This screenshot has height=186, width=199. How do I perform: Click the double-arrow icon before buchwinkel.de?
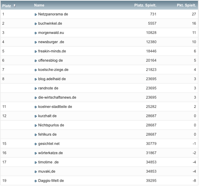35,24
